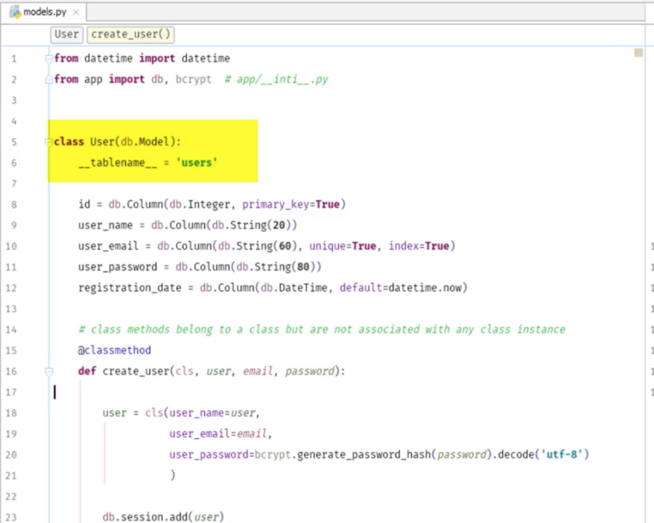This screenshot has height=523, width=654.
Task: Click line number 8 in the gutter
Action: 14,205
